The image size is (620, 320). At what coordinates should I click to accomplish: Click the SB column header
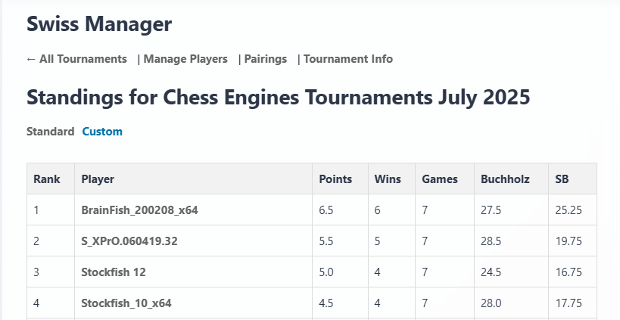(x=562, y=179)
